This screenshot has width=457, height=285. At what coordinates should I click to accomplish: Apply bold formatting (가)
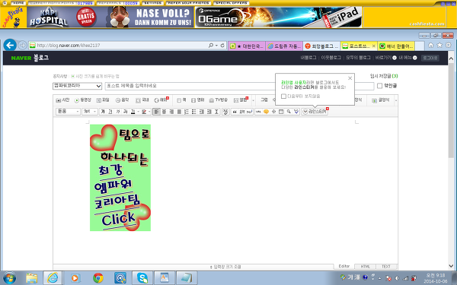pyautogui.click(x=103, y=112)
